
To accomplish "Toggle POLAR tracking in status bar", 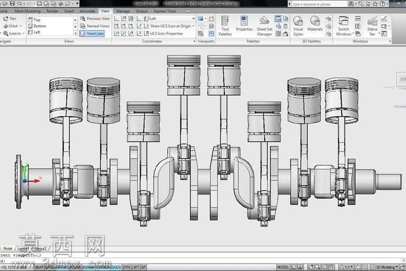I will point(76,267).
